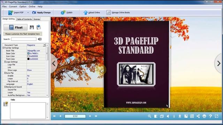Click the settings Search input field
Viewport: 223px width, 125px height.
click(x=24, y=39)
